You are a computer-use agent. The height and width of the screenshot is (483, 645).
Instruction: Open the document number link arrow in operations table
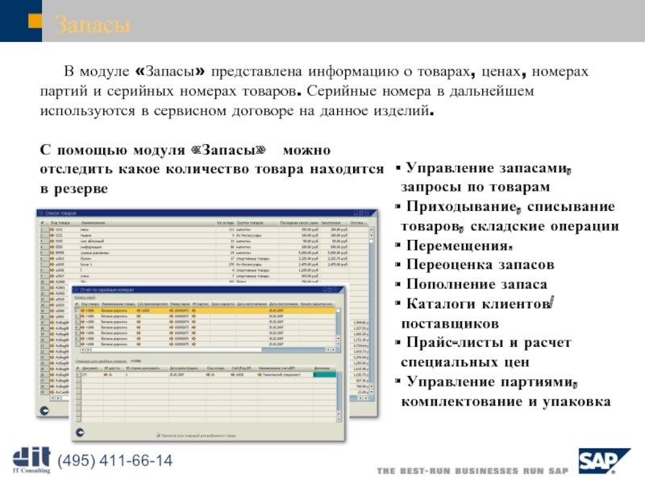click(106, 374)
